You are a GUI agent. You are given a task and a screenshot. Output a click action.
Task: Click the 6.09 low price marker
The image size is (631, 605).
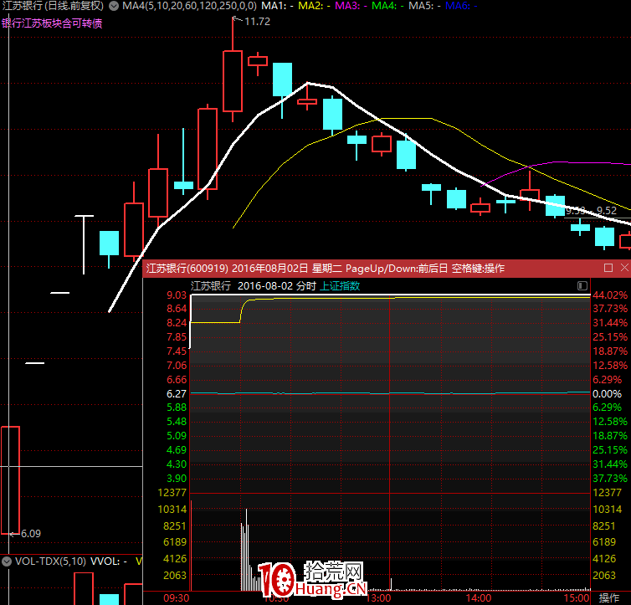pos(31,534)
